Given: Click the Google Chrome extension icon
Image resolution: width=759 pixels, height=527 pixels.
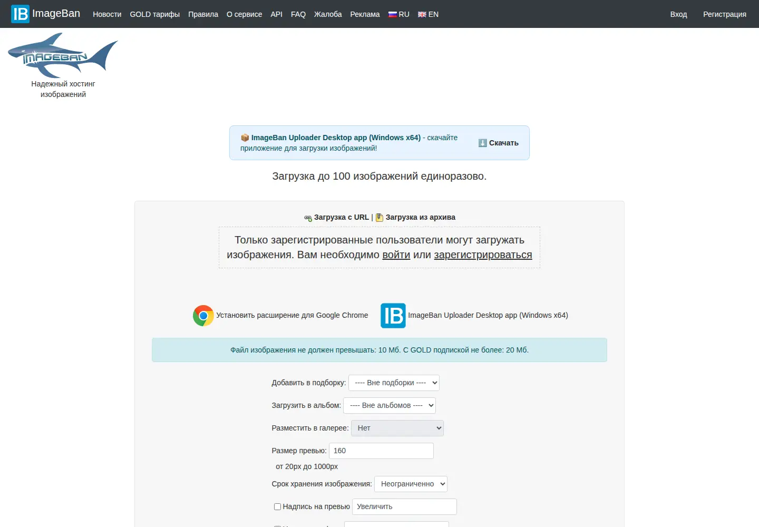Looking at the screenshot, I should [x=203, y=316].
